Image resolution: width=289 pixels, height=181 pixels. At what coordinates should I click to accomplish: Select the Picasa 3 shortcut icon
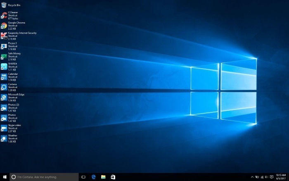pos(4,46)
